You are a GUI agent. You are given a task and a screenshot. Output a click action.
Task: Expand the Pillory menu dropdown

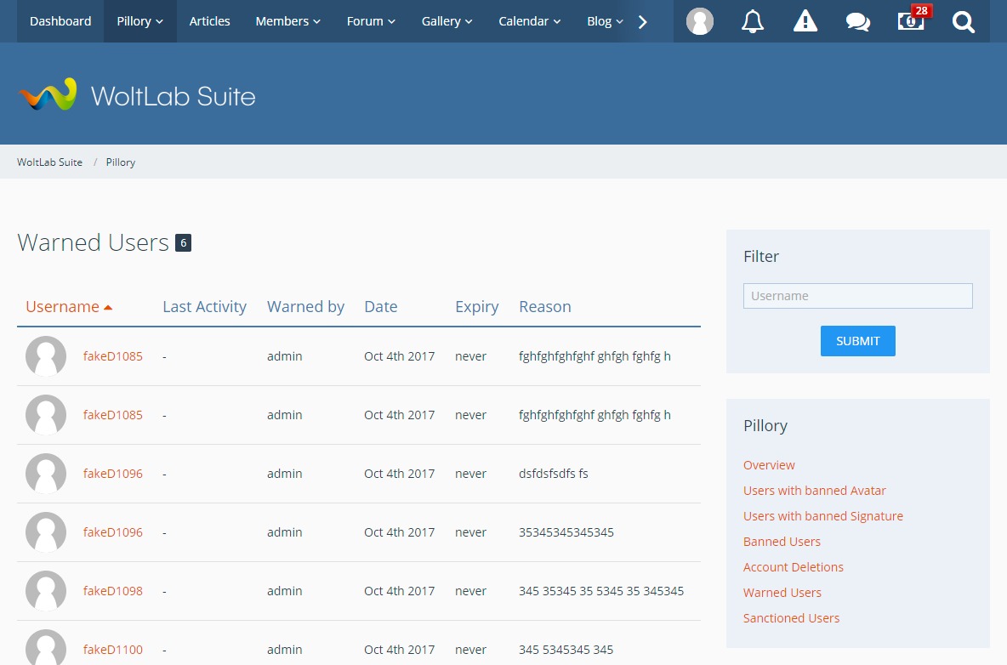pos(140,21)
